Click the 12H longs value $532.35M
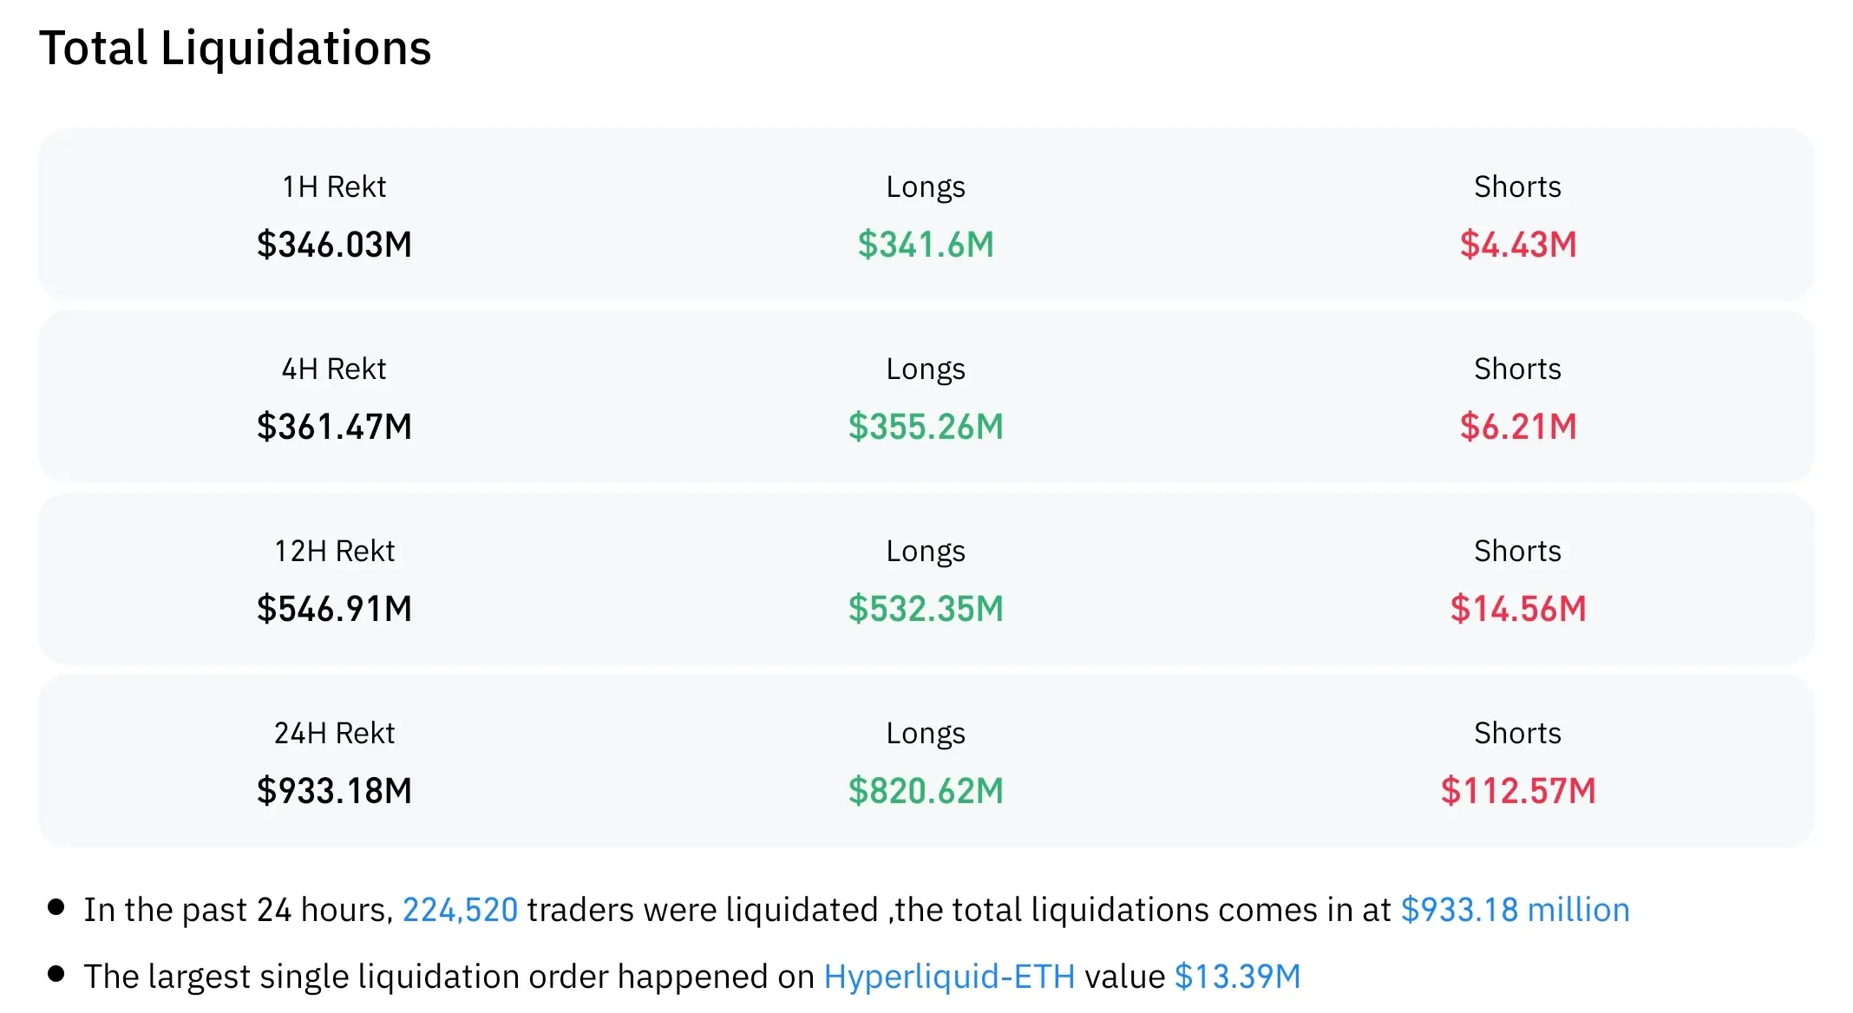The height and width of the screenshot is (1013, 1853). (926, 609)
